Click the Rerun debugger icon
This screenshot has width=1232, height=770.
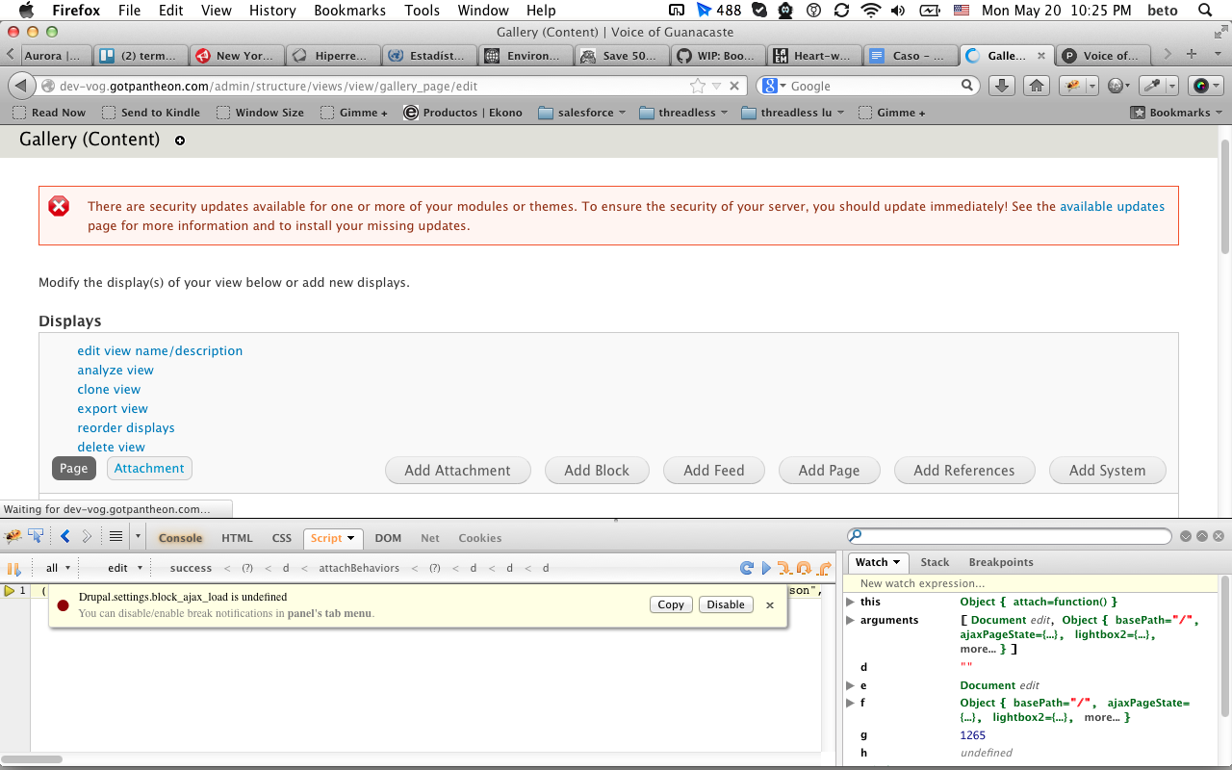coord(746,568)
